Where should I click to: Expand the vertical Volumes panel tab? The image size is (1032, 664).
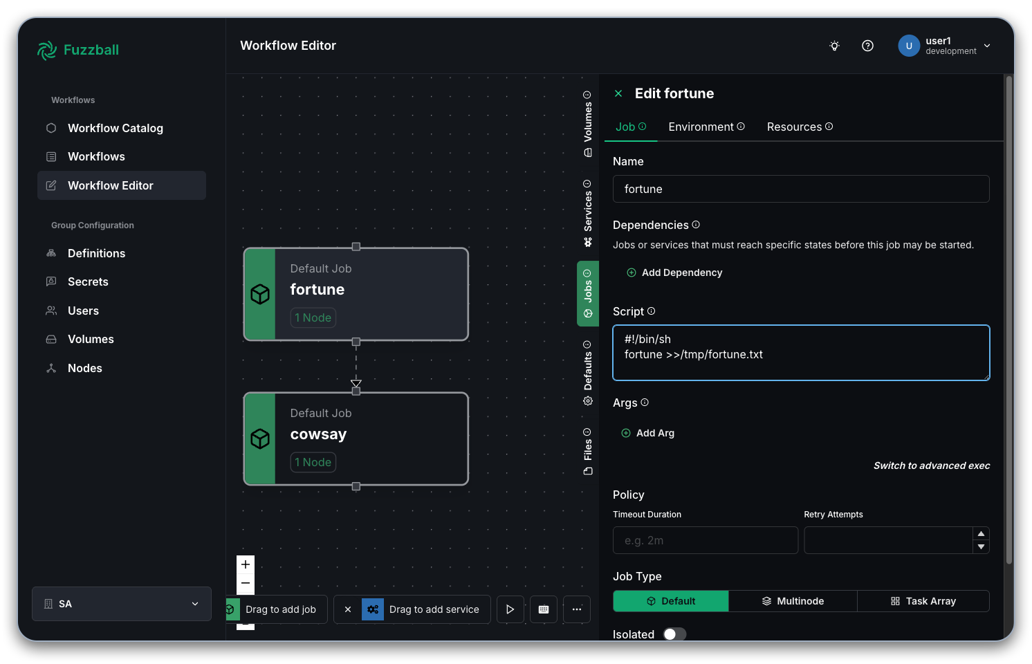(x=588, y=124)
